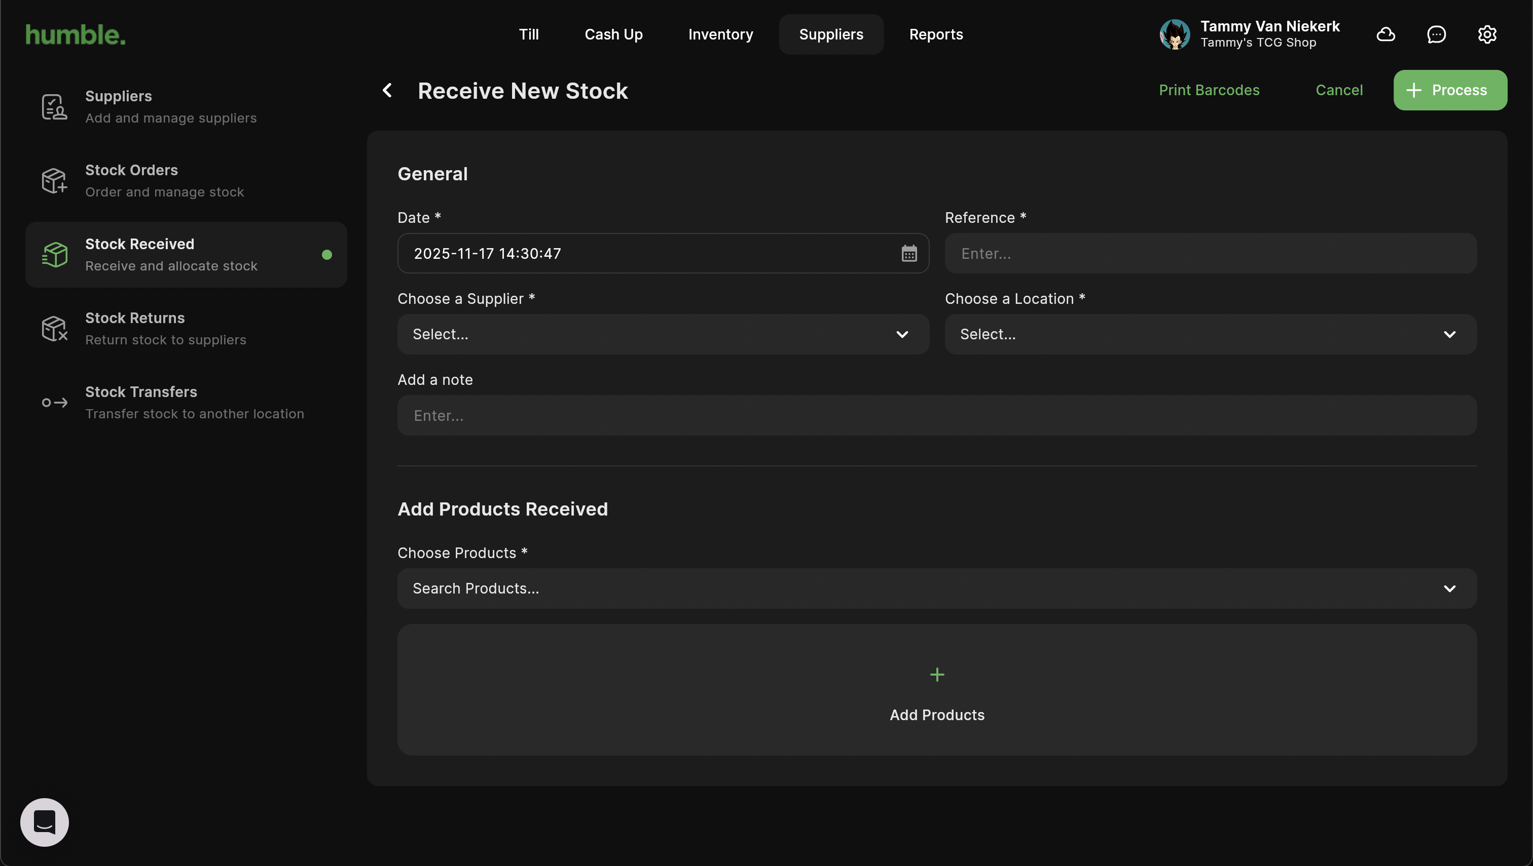Image resolution: width=1533 pixels, height=866 pixels.
Task: Open the calendar picker in Date field
Action: click(908, 253)
